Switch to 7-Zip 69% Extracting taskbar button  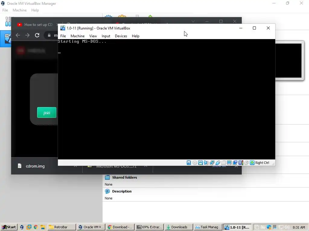pos(150,227)
